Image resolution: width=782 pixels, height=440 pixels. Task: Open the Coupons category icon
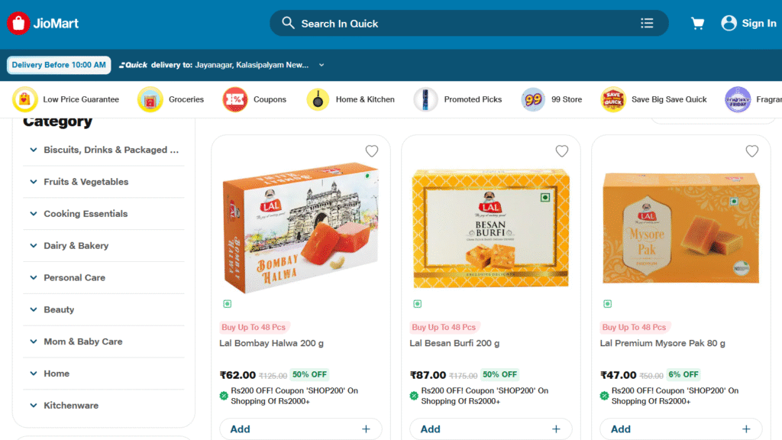click(234, 99)
